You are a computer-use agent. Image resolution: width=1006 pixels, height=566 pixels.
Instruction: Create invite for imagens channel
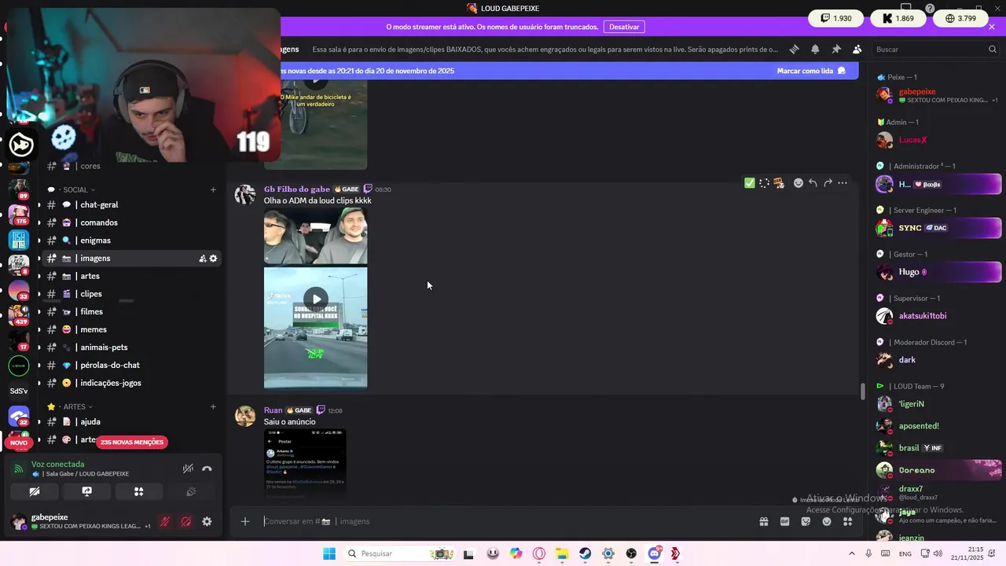coord(202,259)
